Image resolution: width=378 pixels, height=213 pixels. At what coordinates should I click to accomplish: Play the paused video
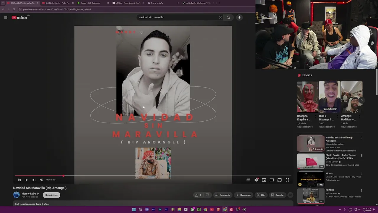(27, 180)
